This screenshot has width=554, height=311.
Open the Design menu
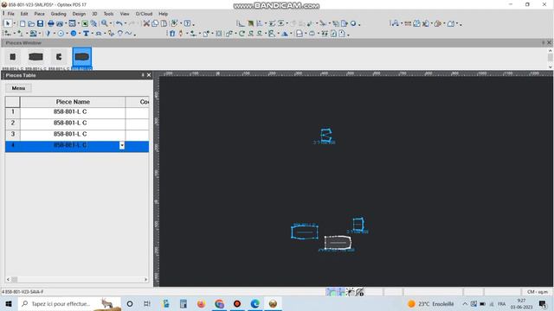pos(79,14)
